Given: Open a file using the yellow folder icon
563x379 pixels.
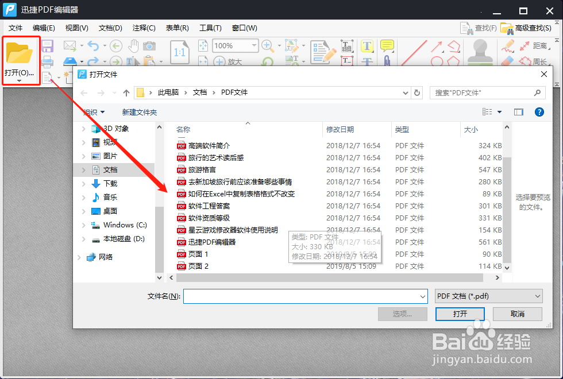Looking at the screenshot, I should pyautogui.click(x=21, y=52).
